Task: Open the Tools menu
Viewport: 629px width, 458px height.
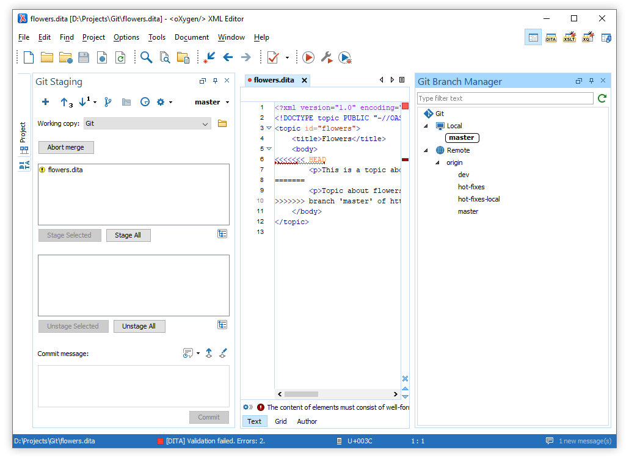Action: click(x=157, y=37)
